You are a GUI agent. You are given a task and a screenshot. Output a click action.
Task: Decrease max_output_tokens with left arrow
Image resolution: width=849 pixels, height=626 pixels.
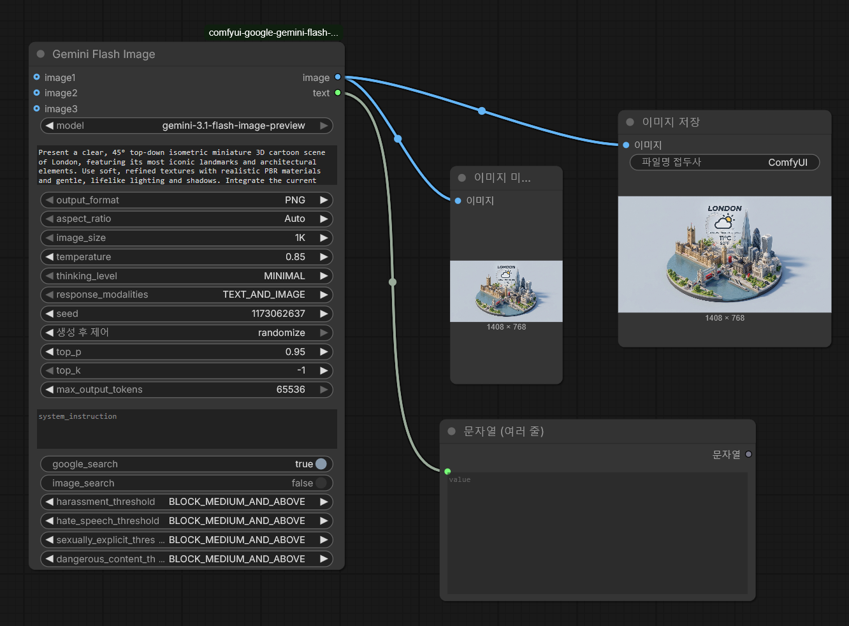pyautogui.click(x=49, y=389)
